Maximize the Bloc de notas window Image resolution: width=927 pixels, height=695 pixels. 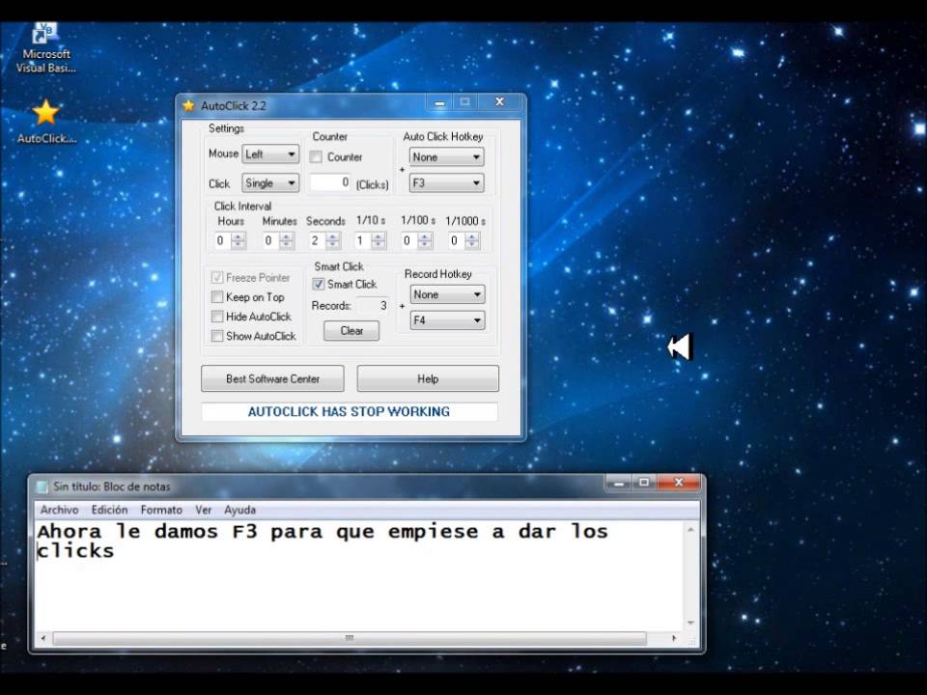pyautogui.click(x=644, y=483)
